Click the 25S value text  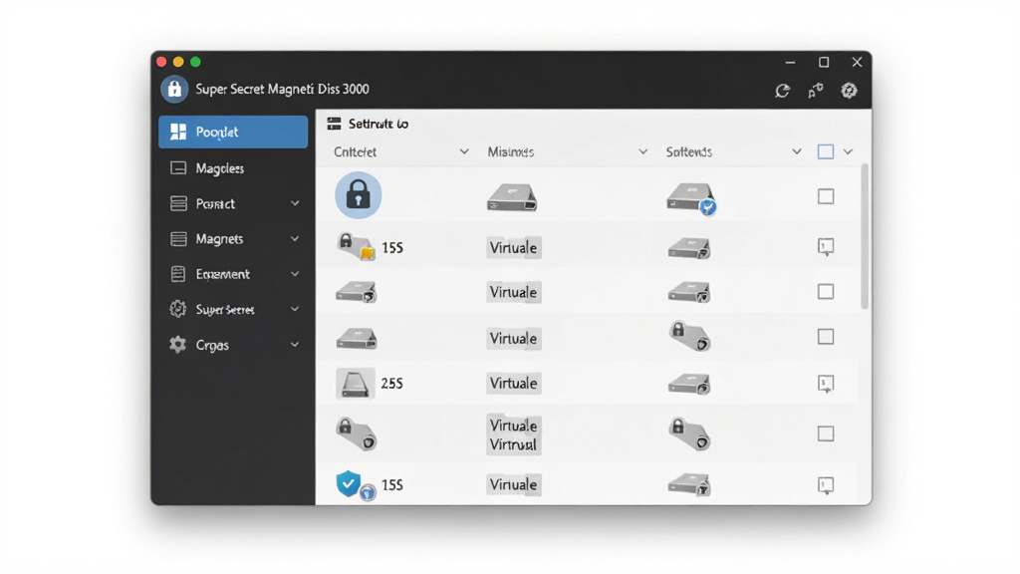pos(391,384)
